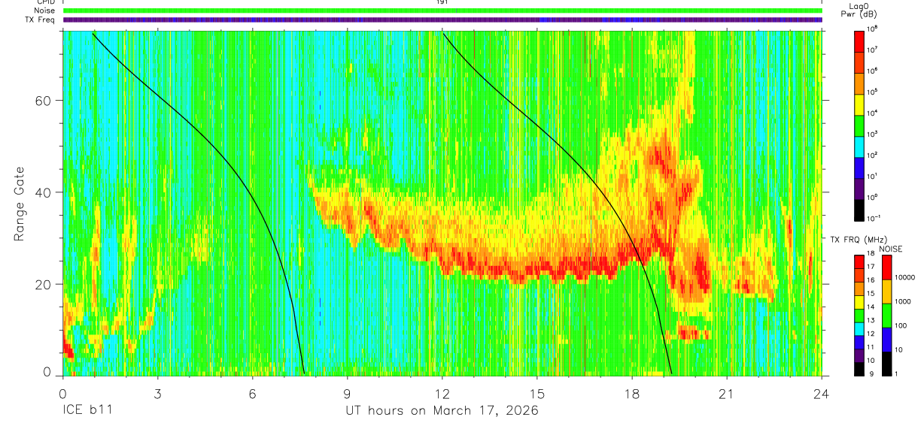
Task: Click the "1000" label on NOISE legend
Action: 904,302
